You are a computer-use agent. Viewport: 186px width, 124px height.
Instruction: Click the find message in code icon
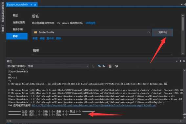click(93, 66)
